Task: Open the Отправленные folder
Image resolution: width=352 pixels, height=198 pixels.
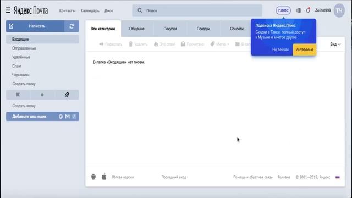Action: 24,48
